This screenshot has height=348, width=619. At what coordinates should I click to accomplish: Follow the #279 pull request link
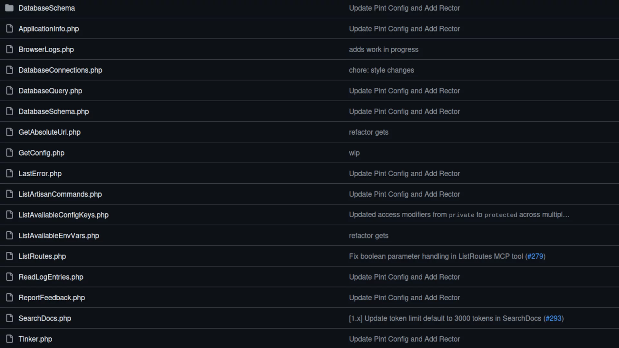click(535, 256)
